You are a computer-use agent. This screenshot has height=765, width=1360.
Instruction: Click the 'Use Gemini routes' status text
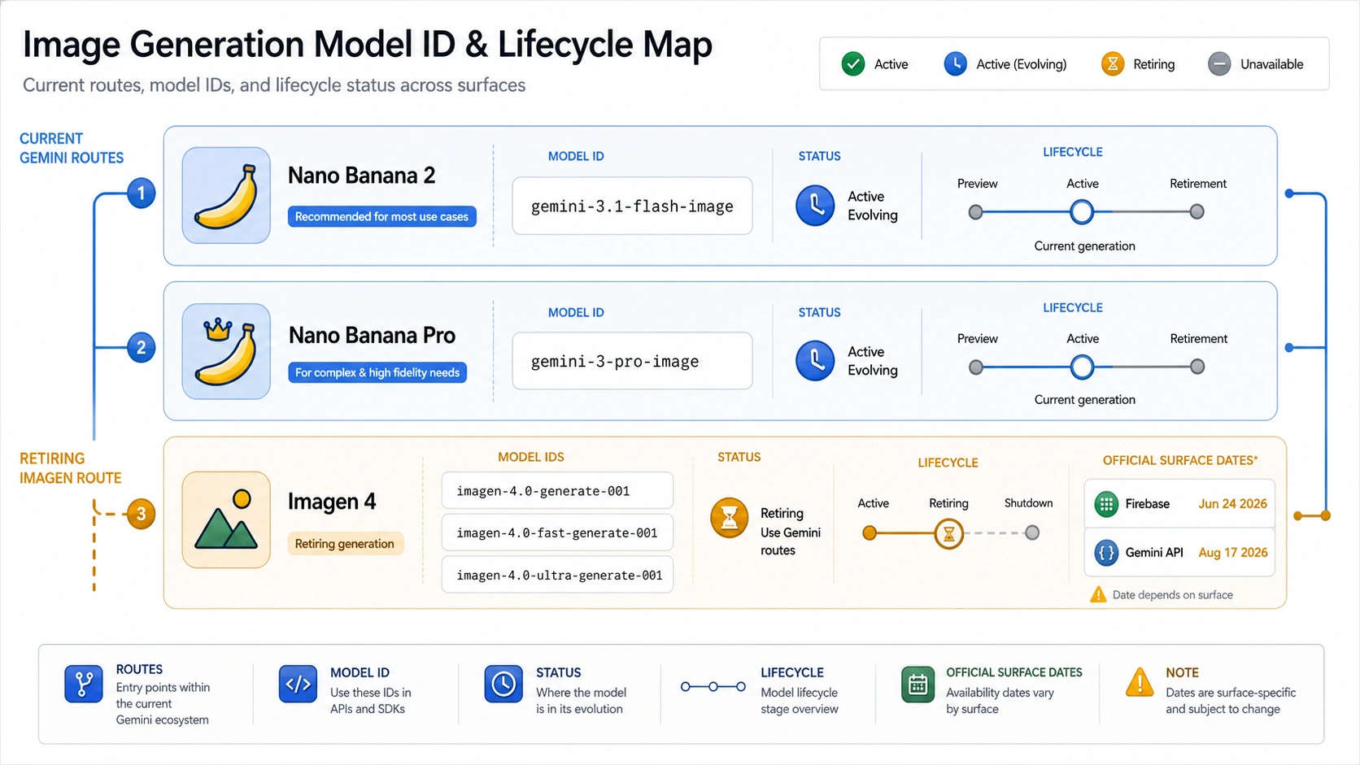(791, 541)
